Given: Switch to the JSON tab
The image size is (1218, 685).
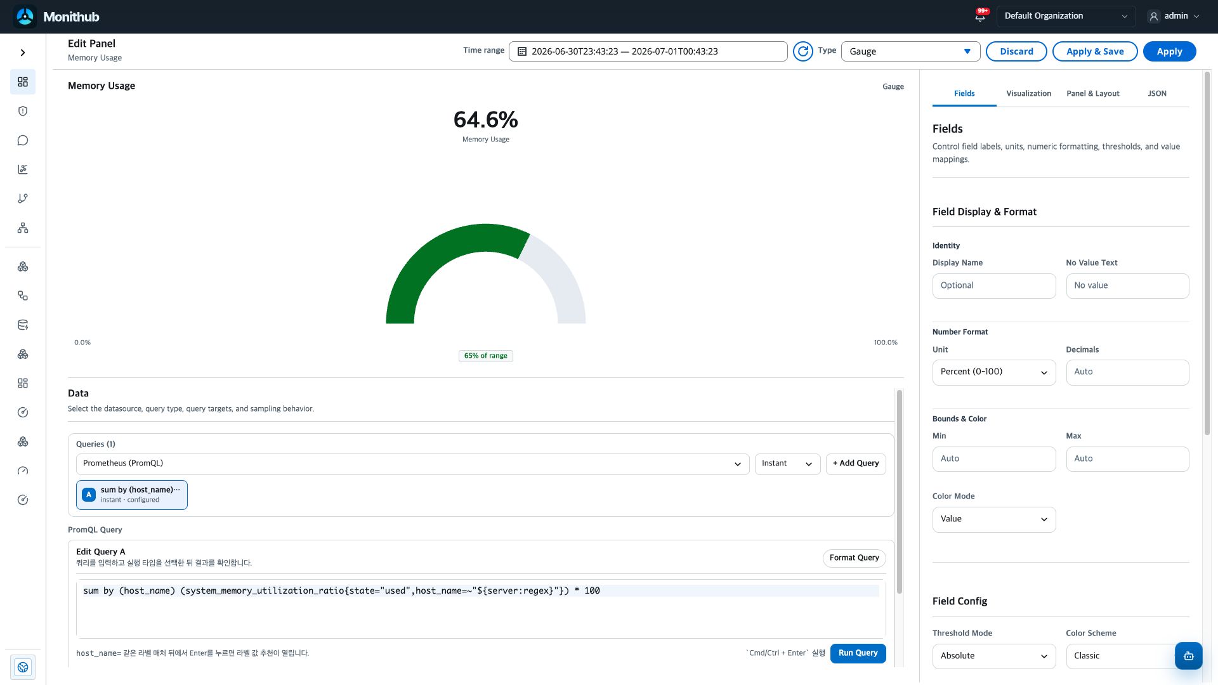Looking at the screenshot, I should click(1156, 93).
